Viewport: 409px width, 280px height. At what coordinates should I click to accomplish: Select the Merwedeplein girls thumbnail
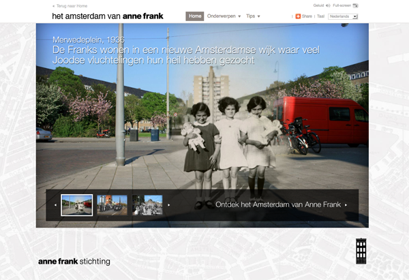(76, 205)
